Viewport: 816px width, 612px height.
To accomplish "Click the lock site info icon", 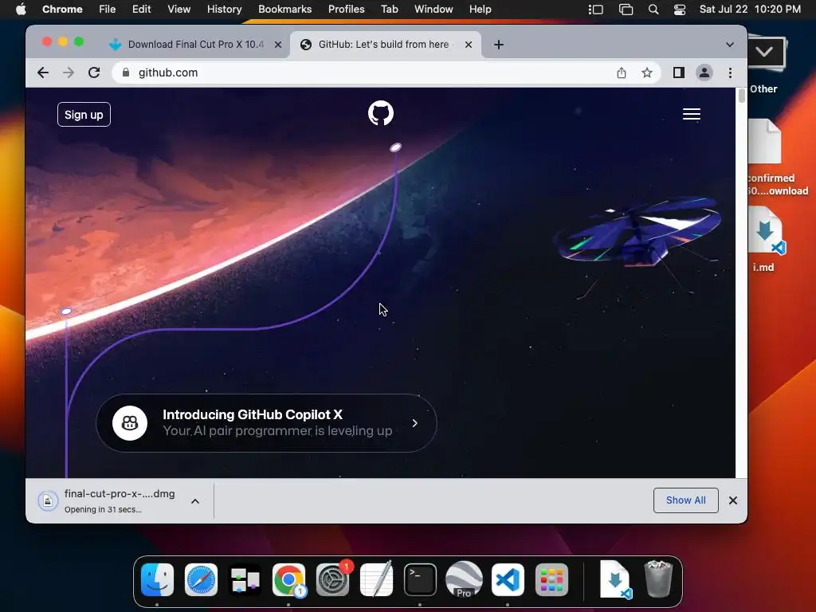I will pyautogui.click(x=125, y=73).
